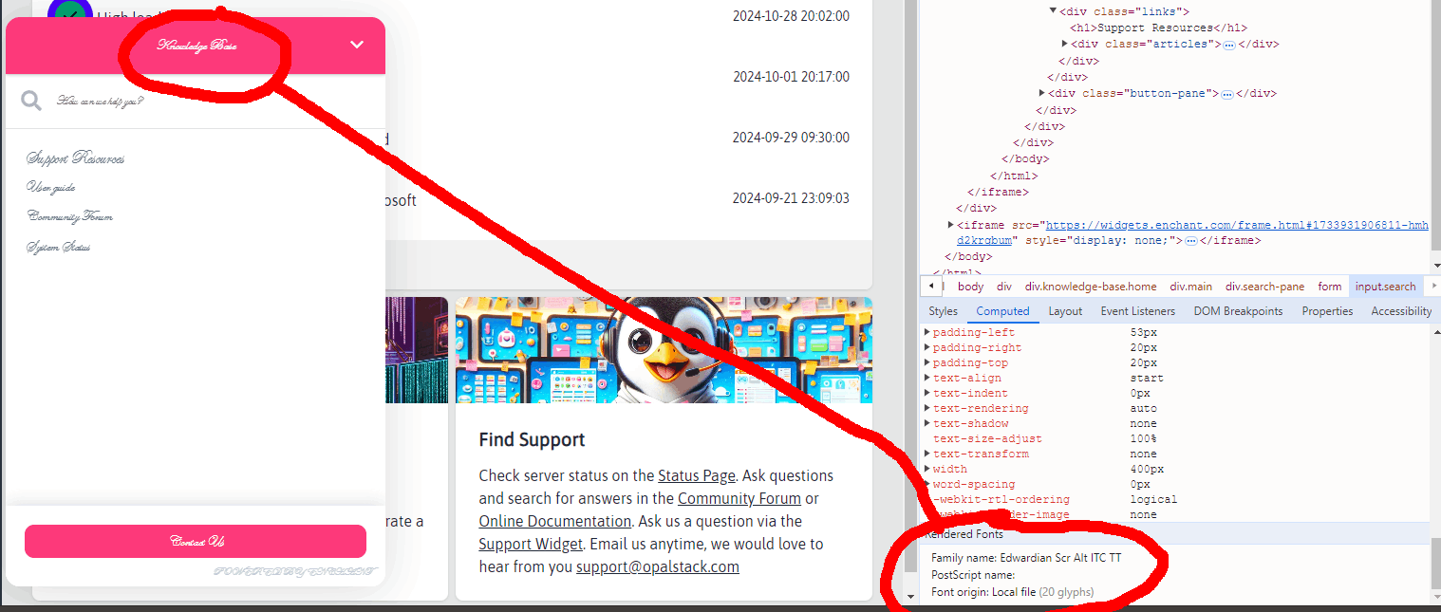This screenshot has height=612, width=1441.
Task: Click the DOM tree scrollbar down arrow
Action: pyautogui.click(x=1435, y=265)
